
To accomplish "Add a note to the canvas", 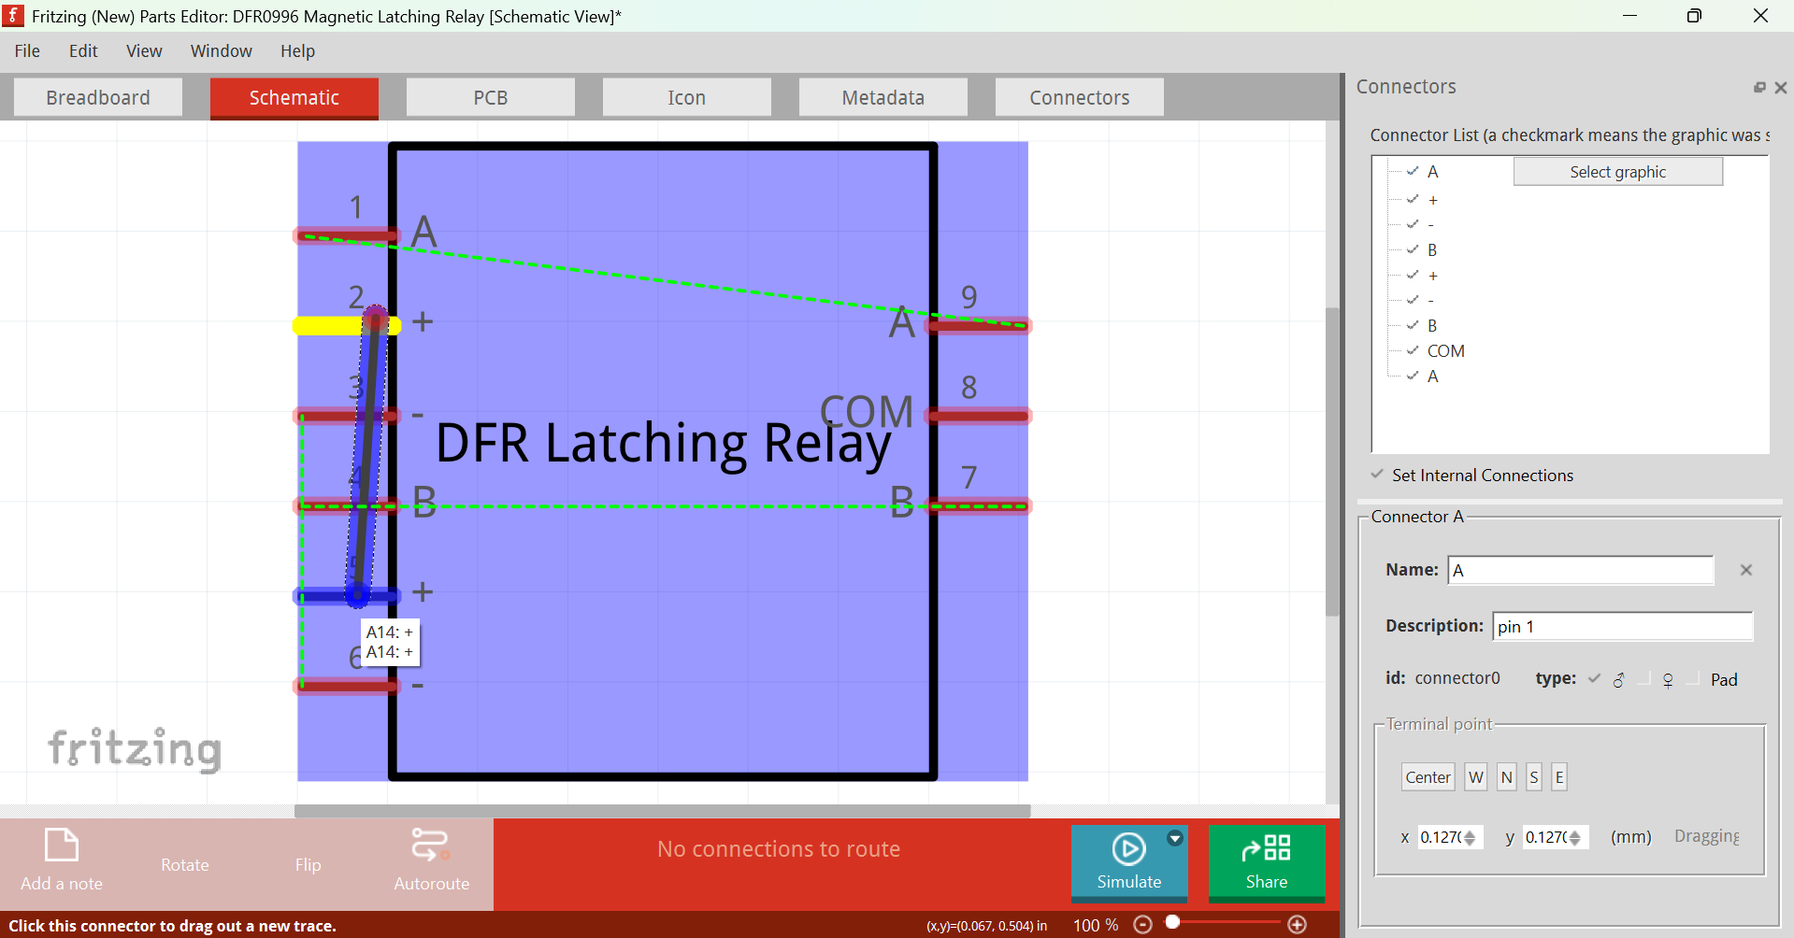I will [62, 860].
